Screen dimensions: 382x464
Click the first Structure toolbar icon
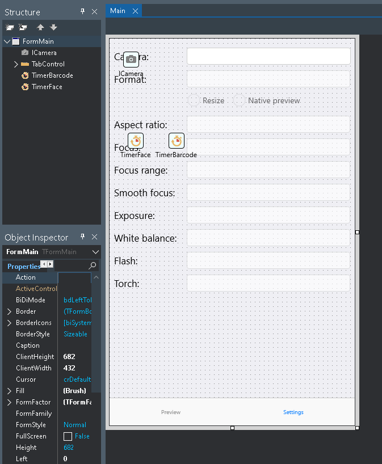(10, 28)
